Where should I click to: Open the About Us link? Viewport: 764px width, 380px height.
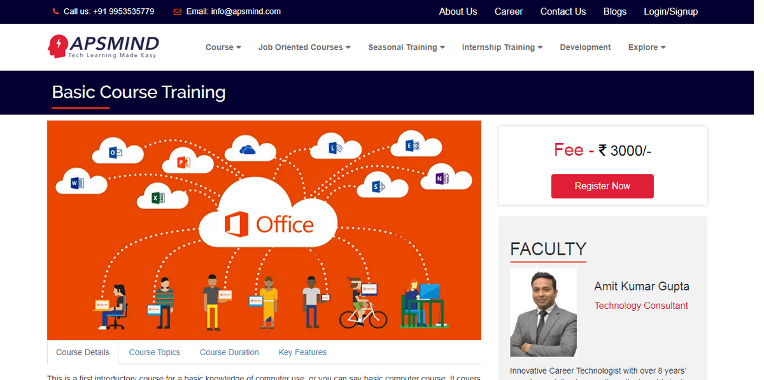pyautogui.click(x=458, y=11)
